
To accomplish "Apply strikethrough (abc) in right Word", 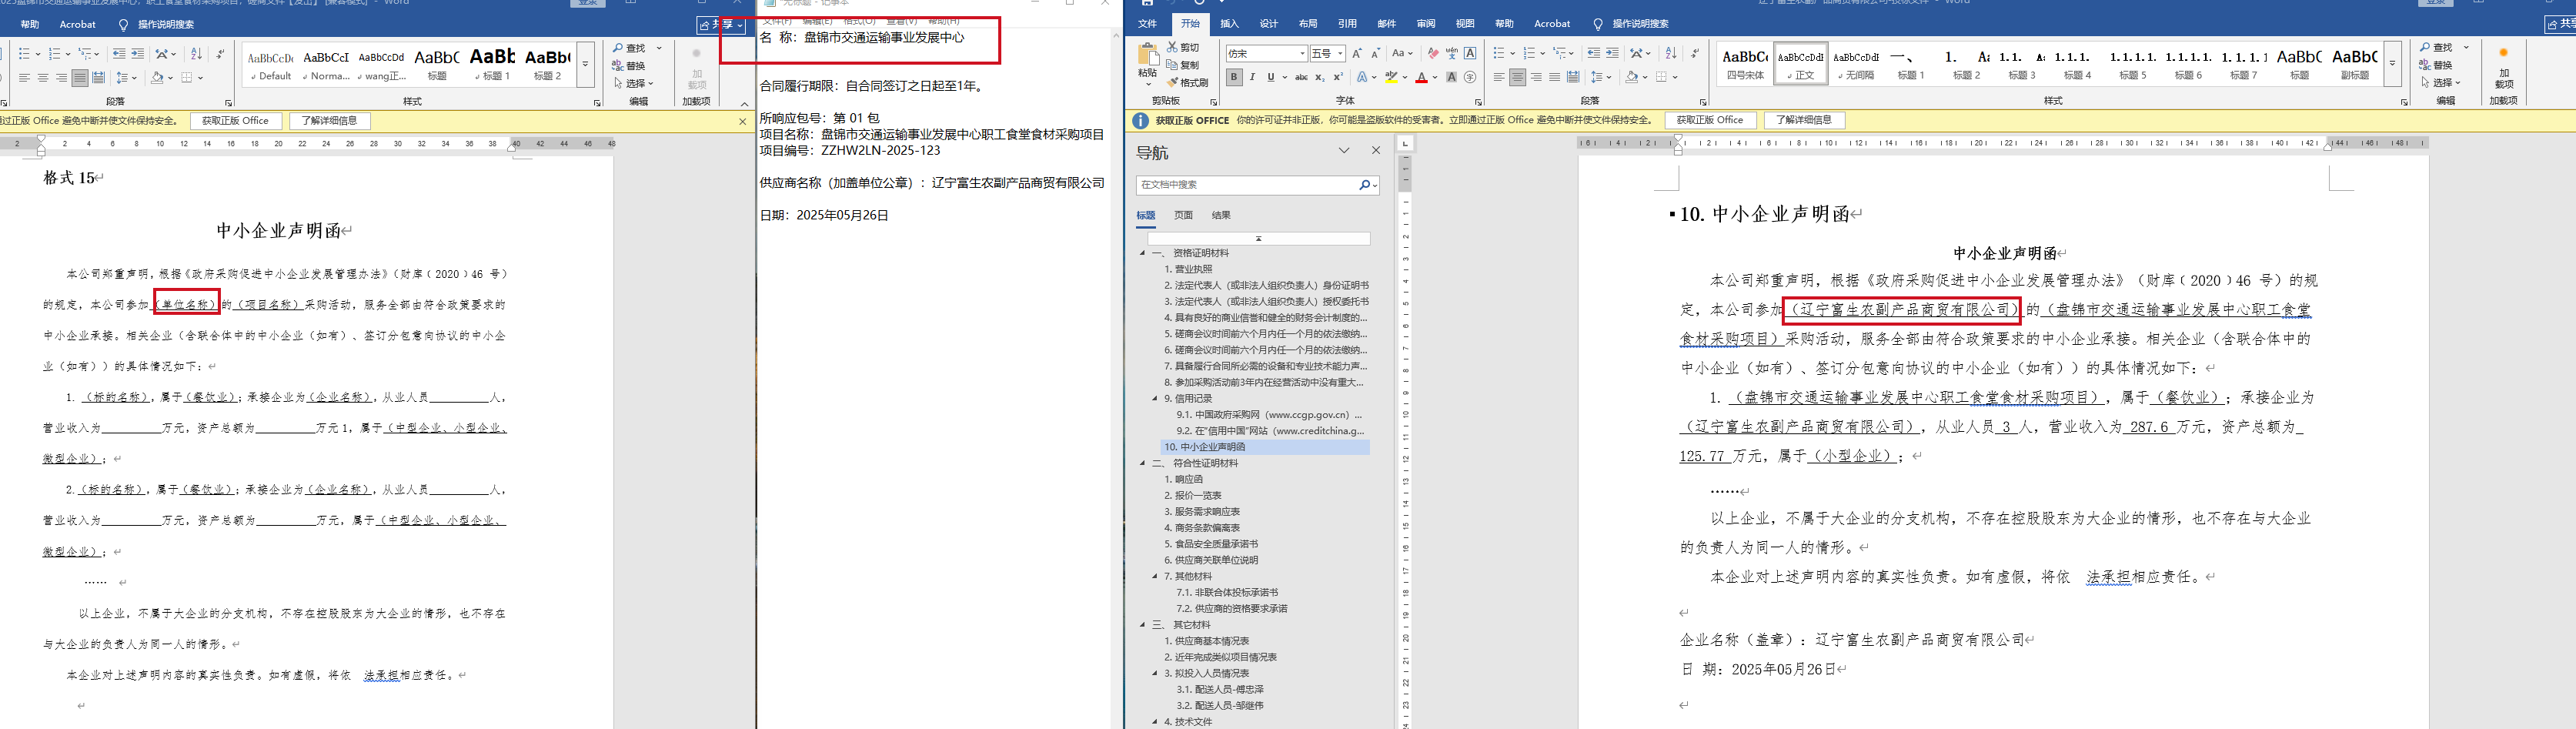I will (x=1301, y=77).
